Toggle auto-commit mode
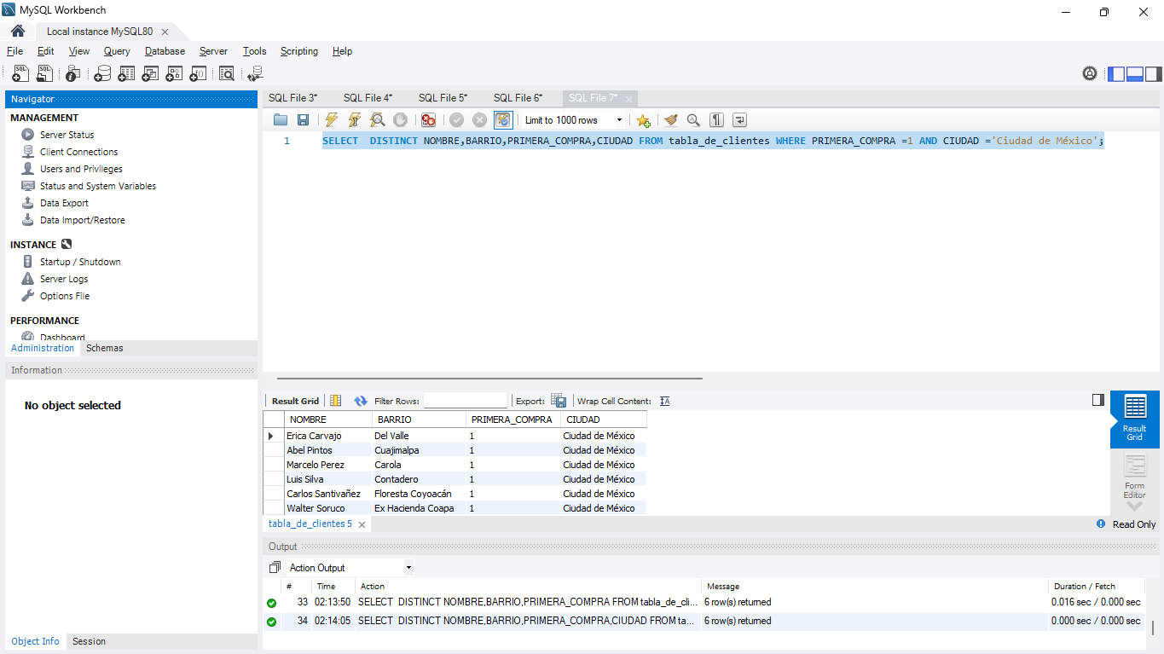The image size is (1164, 654). (503, 120)
